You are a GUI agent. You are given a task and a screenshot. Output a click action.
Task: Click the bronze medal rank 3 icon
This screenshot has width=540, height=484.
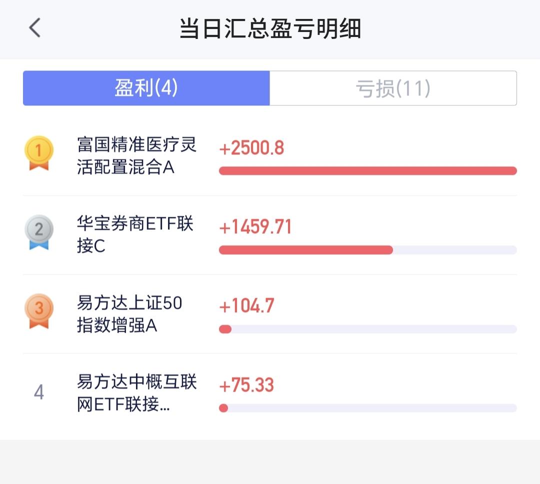39,311
